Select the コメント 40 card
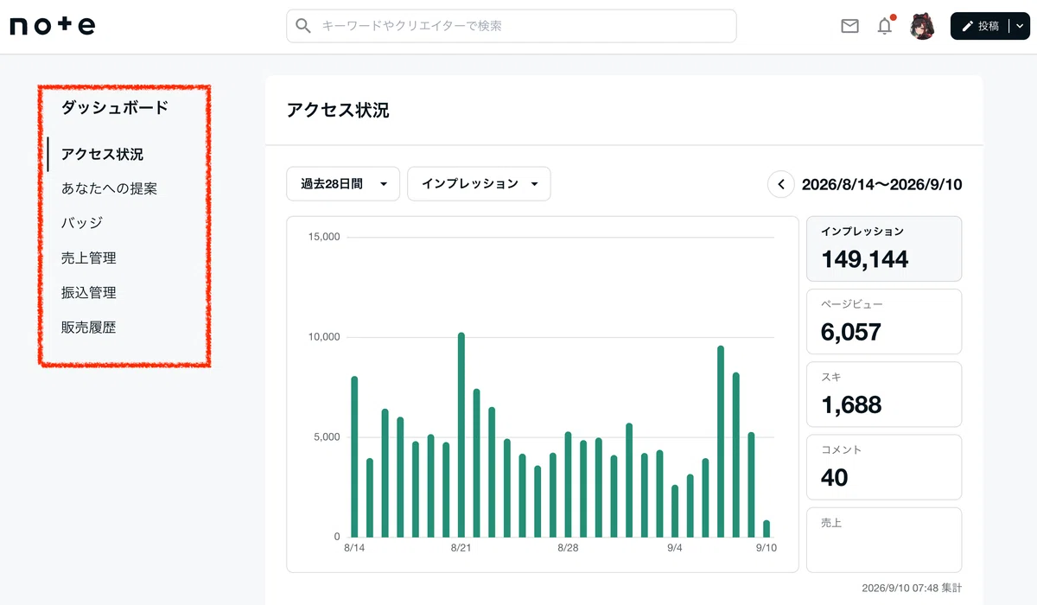 (x=884, y=467)
